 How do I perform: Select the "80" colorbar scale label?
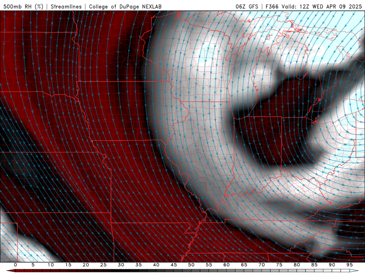click(x=297, y=265)
